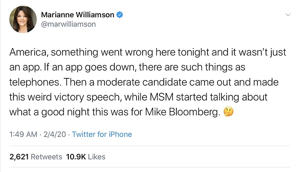Click the Marianne Williamson display name
Screen dimensions: 299x172
(x=78, y=15)
